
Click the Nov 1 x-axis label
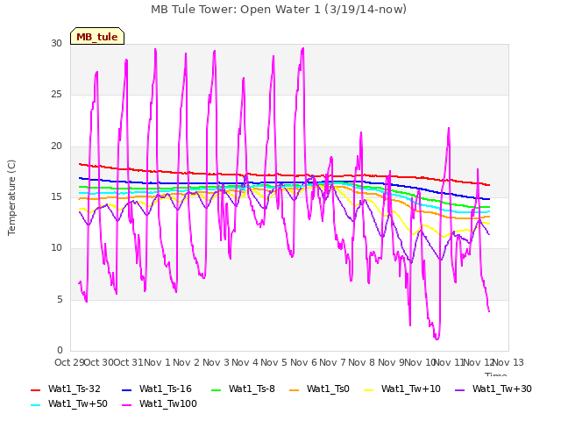pos(157,362)
